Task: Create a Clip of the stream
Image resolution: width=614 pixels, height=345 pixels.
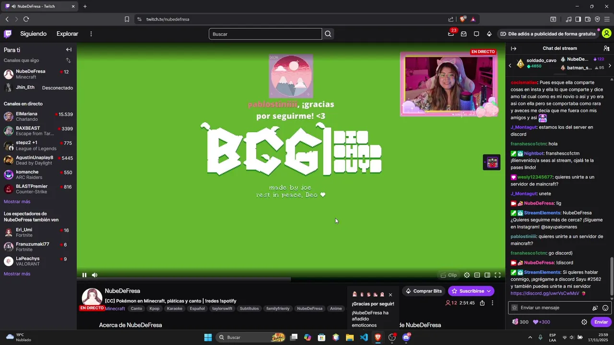Action: click(449, 275)
